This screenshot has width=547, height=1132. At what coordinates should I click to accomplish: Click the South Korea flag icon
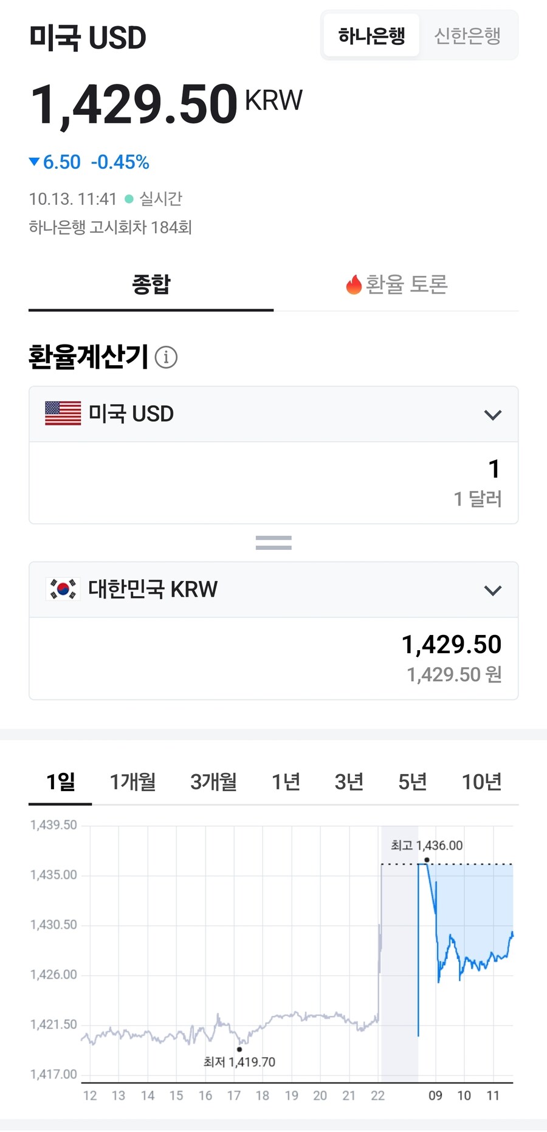pyautogui.click(x=63, y=589)
